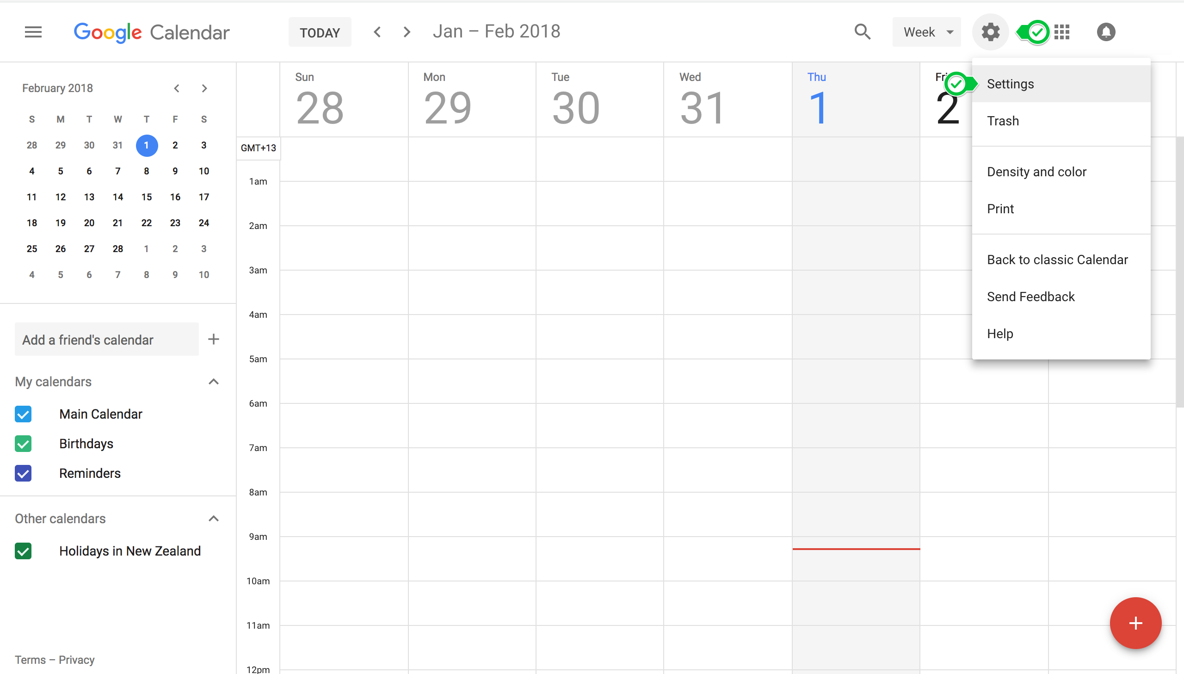This screenshot has height=674, width=1184.
Task: Click the settings gear icon
Action: coord(990,32)
